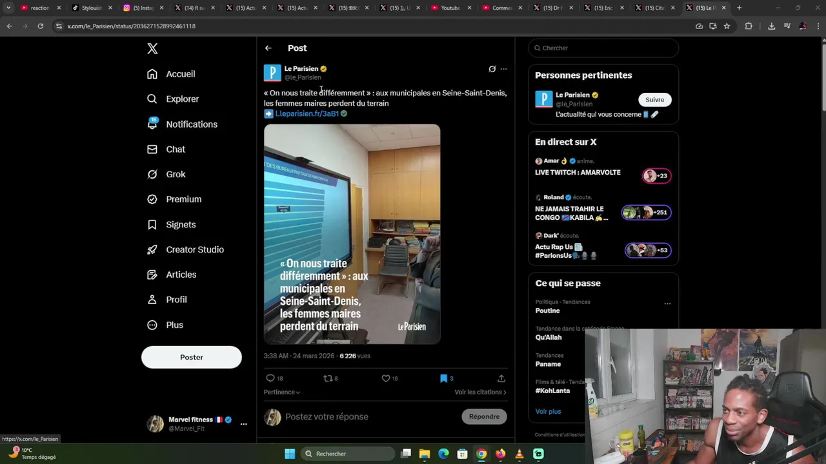Open Notifications in the sidebar
This screenshot has height=464, width=826.
182,124
